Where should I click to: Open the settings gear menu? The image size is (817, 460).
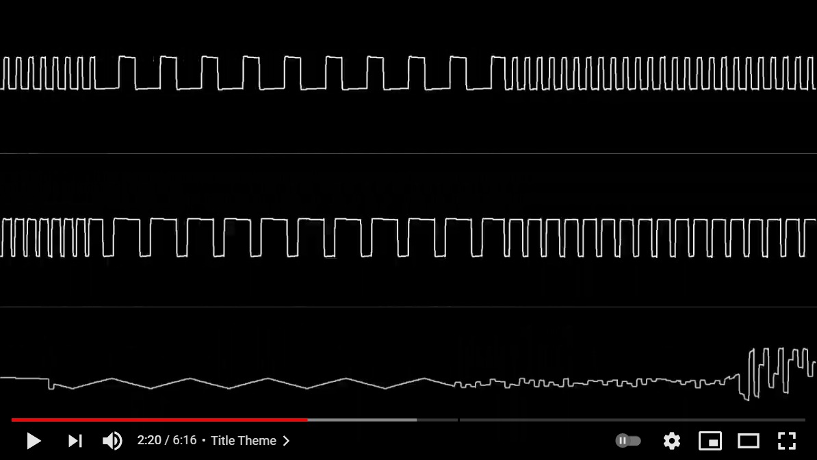(x=672, y=441)
